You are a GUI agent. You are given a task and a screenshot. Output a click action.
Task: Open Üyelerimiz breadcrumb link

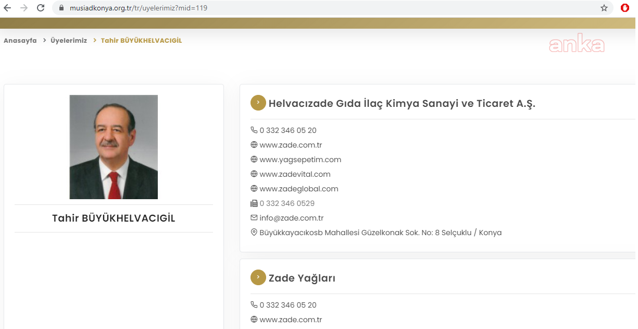coord(69,41)
